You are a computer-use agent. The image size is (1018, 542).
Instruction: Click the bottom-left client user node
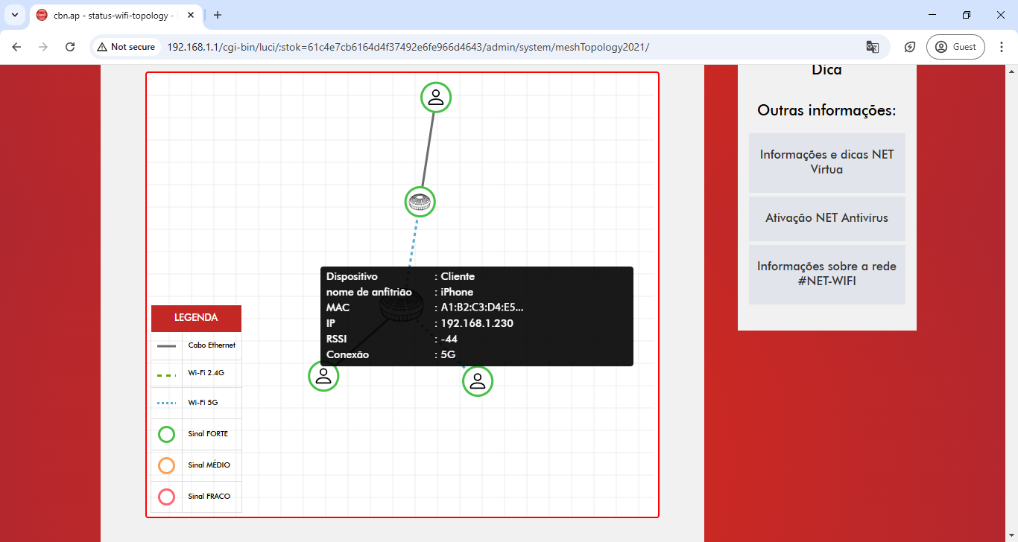click(323, 376)
